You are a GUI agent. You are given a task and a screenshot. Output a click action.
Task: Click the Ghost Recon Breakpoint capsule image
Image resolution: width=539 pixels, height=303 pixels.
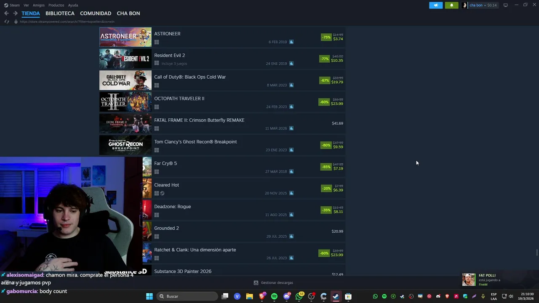125,145
